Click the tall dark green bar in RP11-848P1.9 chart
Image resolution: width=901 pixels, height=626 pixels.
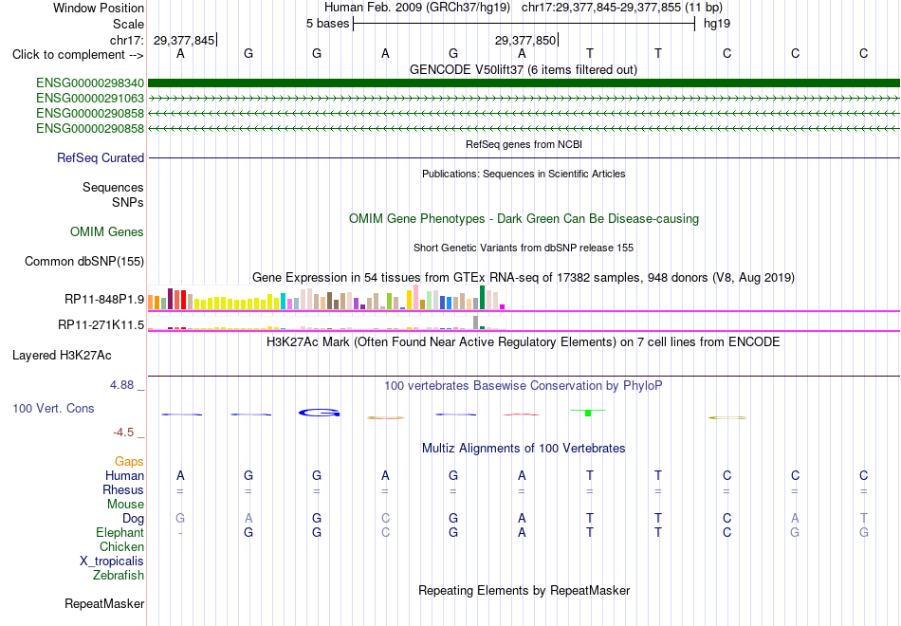pos(483,297)
